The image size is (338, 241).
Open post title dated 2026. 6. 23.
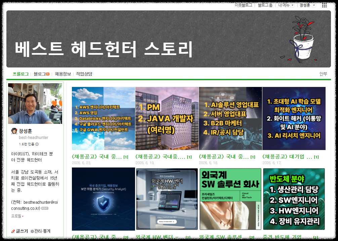[97, 156]
